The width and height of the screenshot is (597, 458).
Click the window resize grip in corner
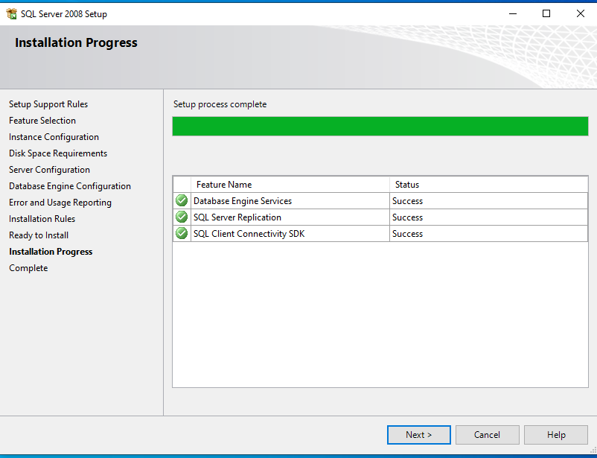pyautogui.click(x=593, y=451)
